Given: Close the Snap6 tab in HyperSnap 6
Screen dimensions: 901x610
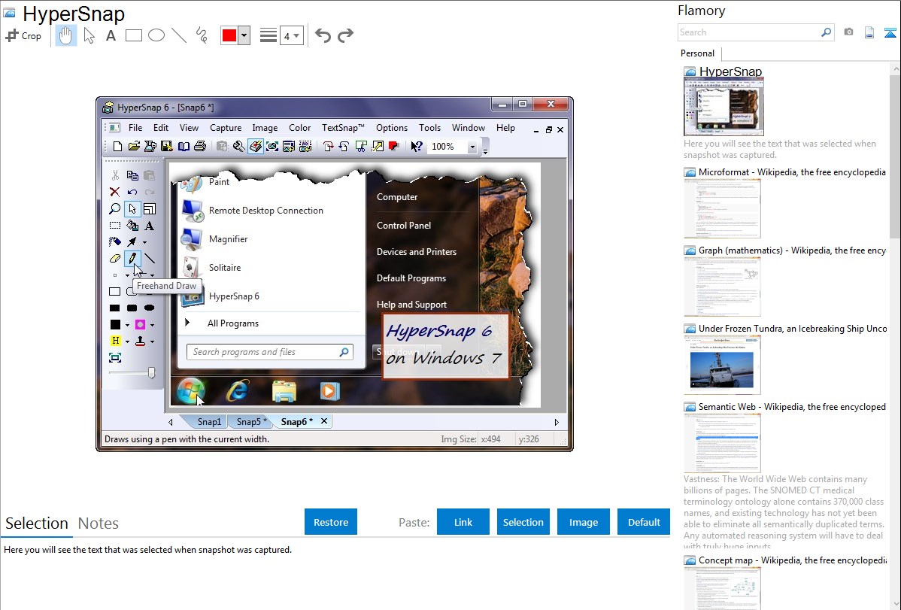Looking at the screenshot, I should coord(324,421).
